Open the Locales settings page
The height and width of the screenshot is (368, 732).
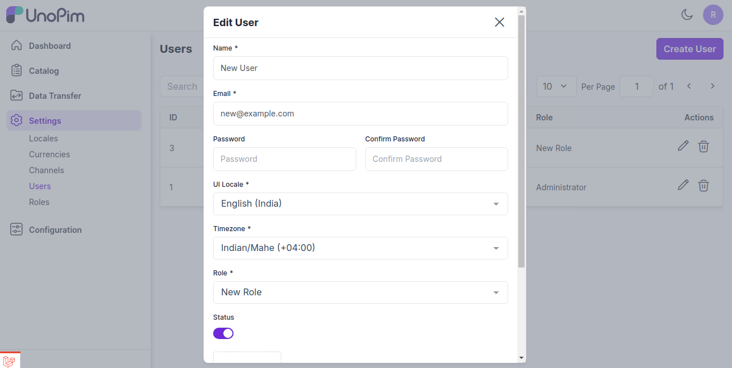click(x=43, y=139)
